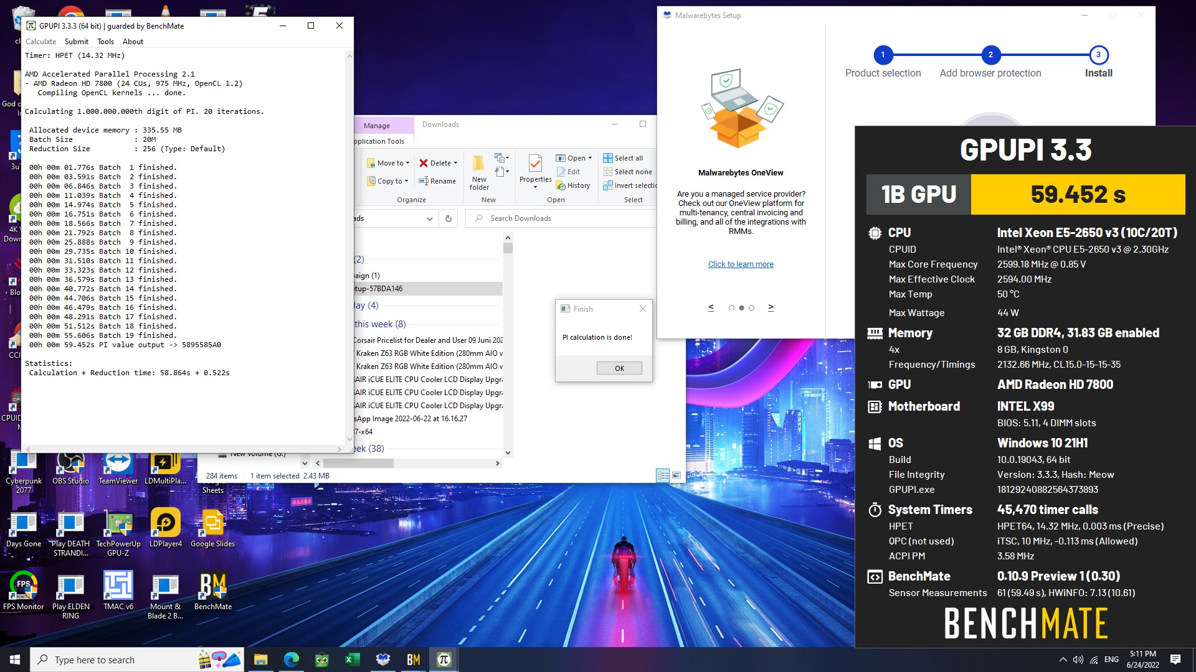Click the BenchMate BM taskbar icon
Viewport: 1196px width, 672px height.
413,660
